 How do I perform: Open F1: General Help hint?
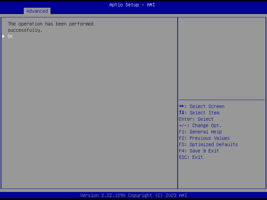click(x=200, y=132)
